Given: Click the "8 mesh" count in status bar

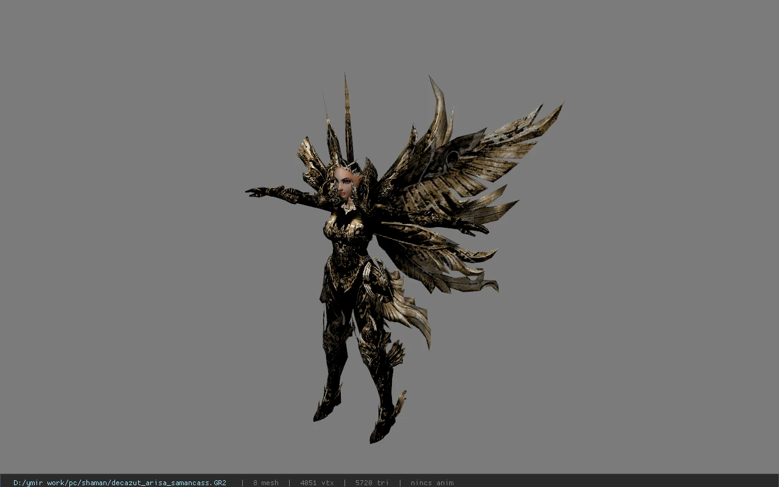Looking at the screenshot, I should coord(266,483).
